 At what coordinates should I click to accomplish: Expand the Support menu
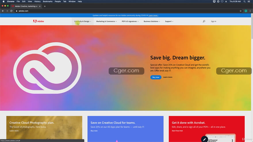coord(169,21)
